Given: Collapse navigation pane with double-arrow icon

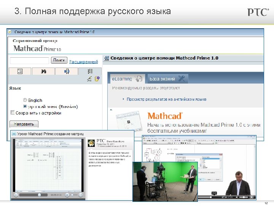Looking at the screenshot, I should [x=107, y=58].
